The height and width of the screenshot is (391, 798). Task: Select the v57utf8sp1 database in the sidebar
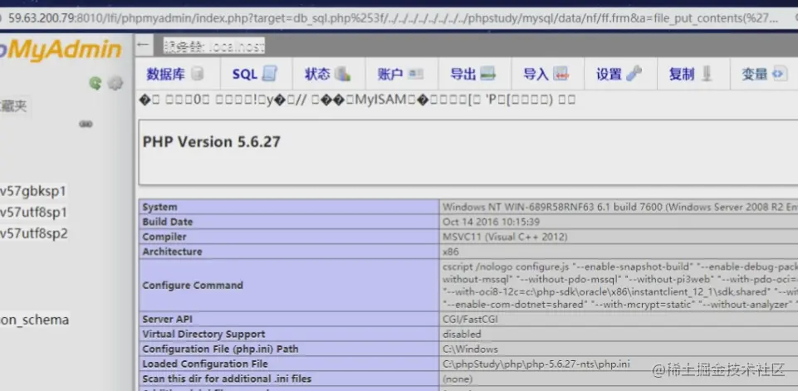click(x=33, y=213)
